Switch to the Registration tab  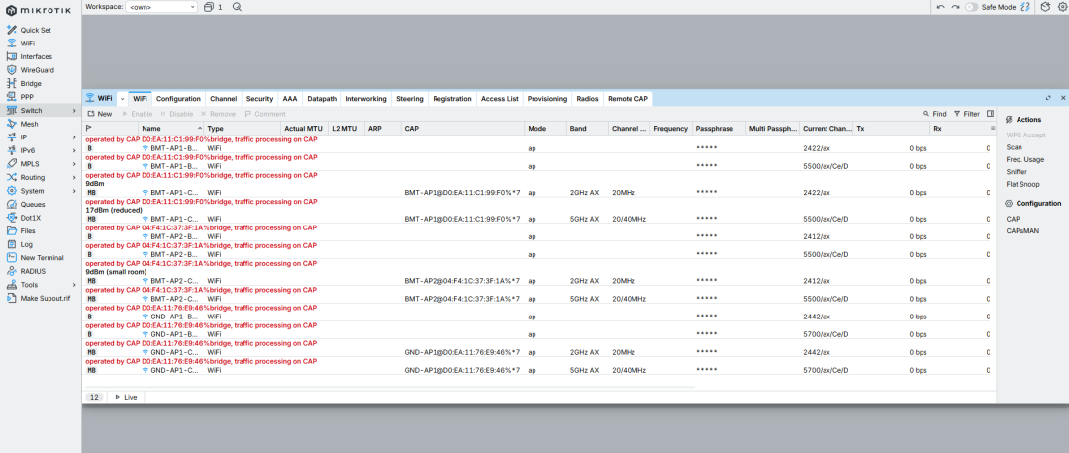(452, 99)
